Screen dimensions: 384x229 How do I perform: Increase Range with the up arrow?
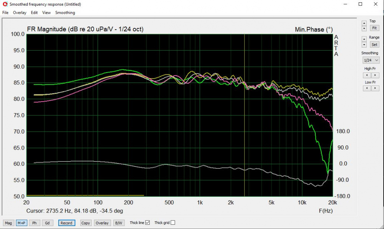[x=364, y=39]
